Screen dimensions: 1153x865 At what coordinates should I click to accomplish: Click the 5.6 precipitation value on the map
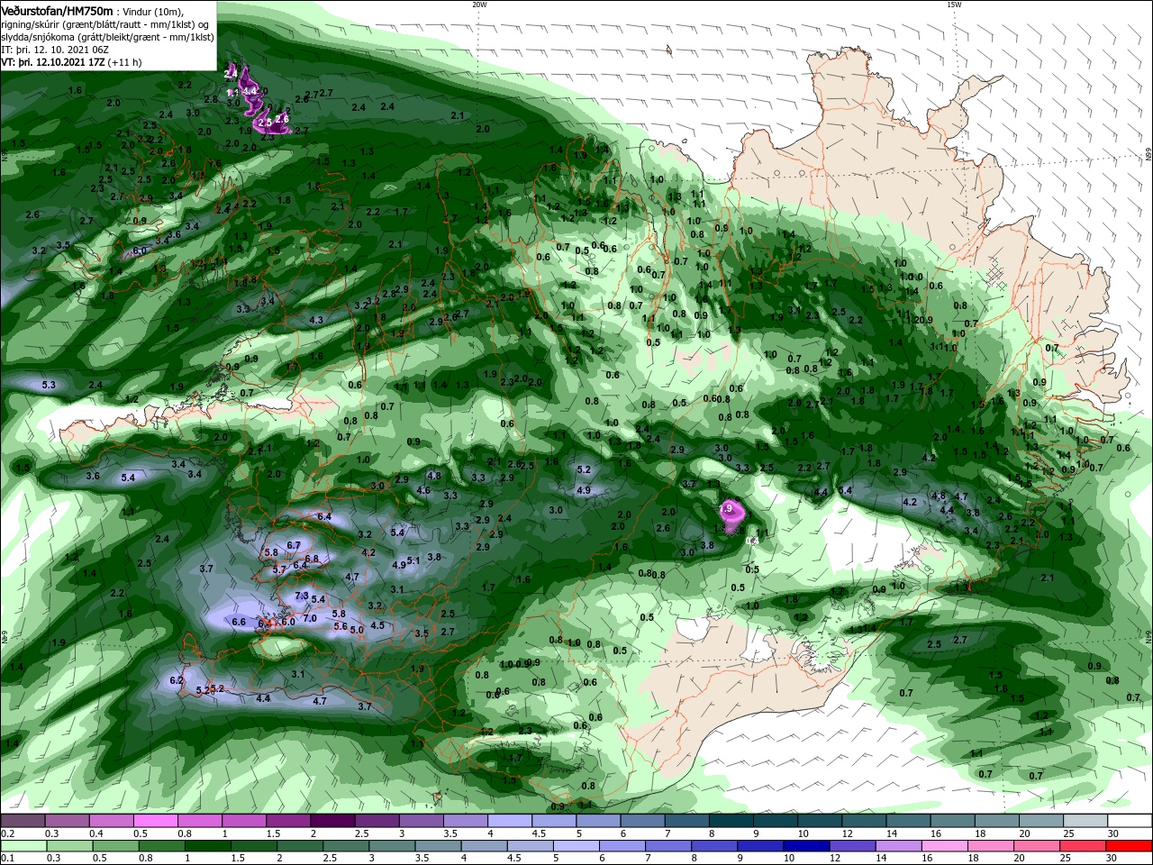click(x=340, y=626)
